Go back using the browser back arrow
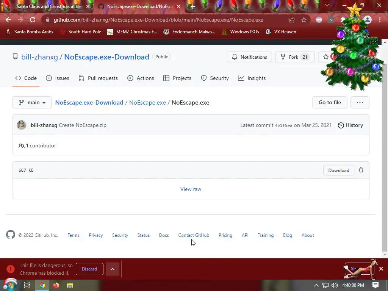The image size is (388, 291). click(8, 20)
